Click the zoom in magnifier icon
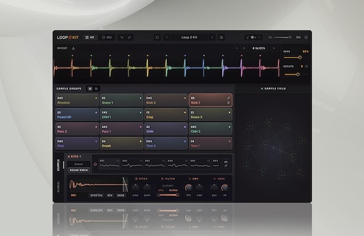Image resolution: width=364 pixels, height=236 pixels. click(x=244, y=49)
